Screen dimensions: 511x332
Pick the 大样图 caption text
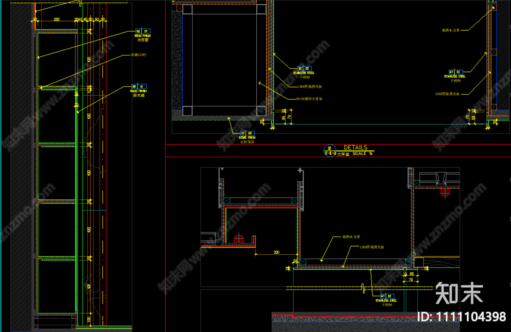point(343,154)
